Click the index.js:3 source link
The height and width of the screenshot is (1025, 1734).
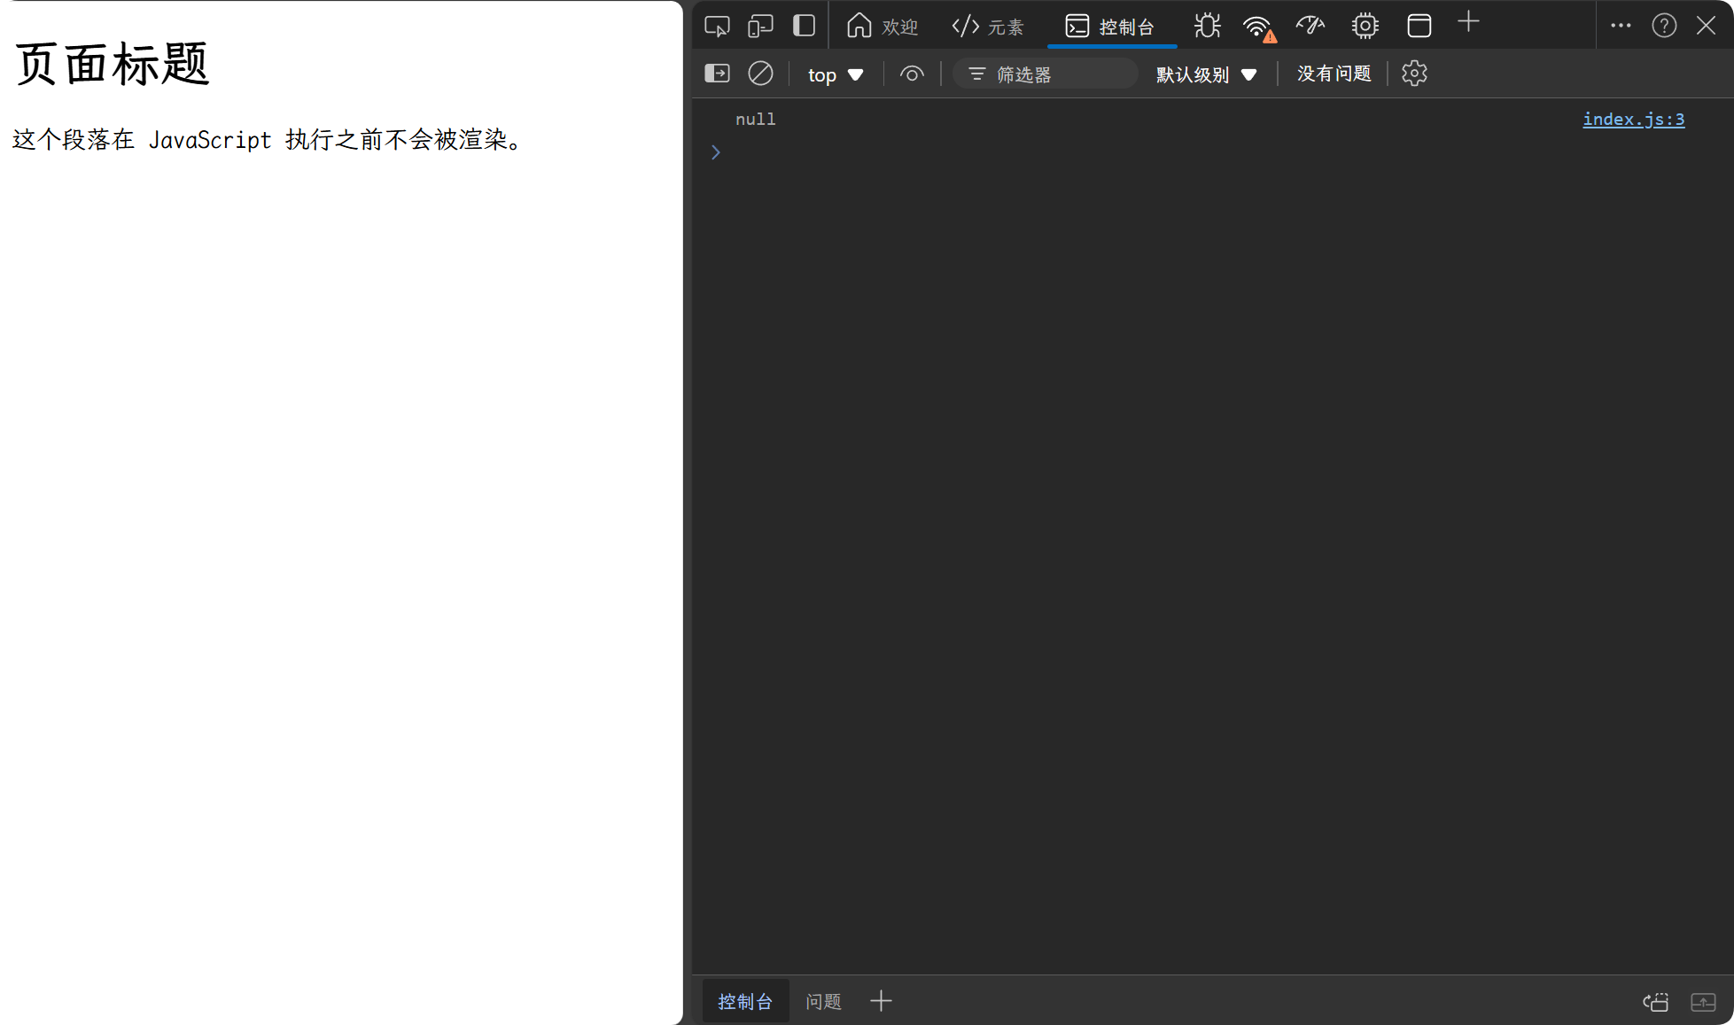1631,119
